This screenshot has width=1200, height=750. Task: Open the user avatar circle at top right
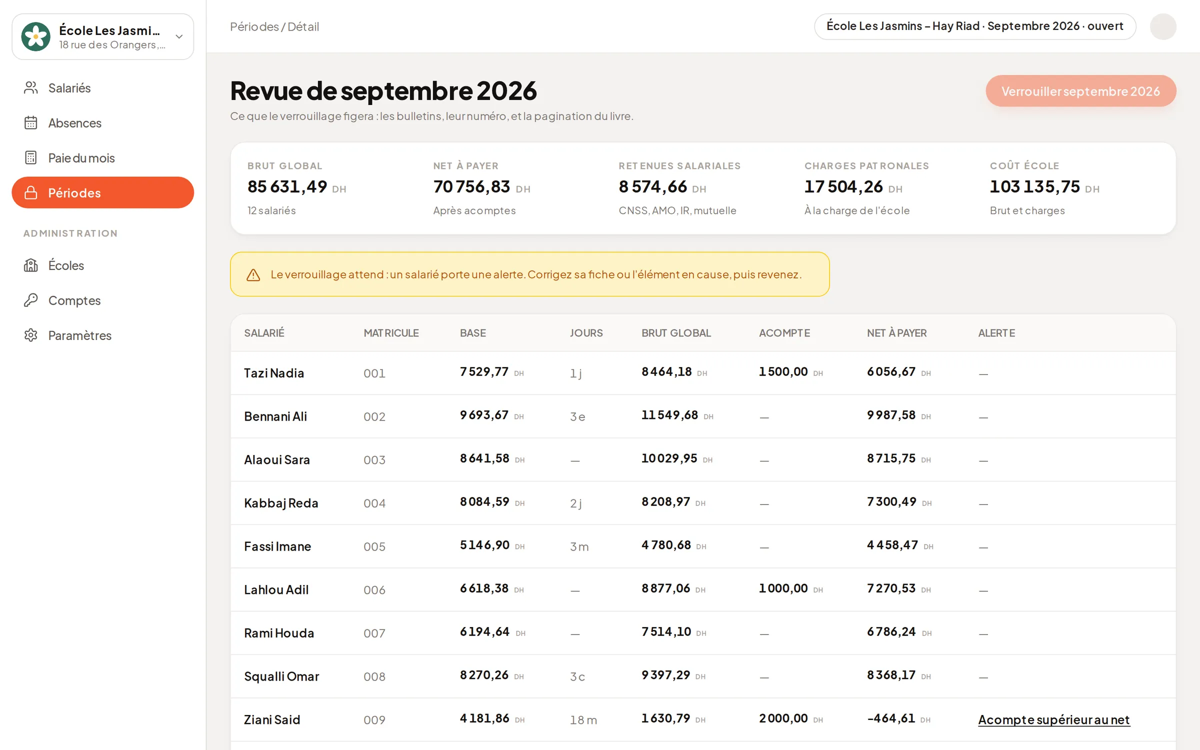[x=1163, y=26]
